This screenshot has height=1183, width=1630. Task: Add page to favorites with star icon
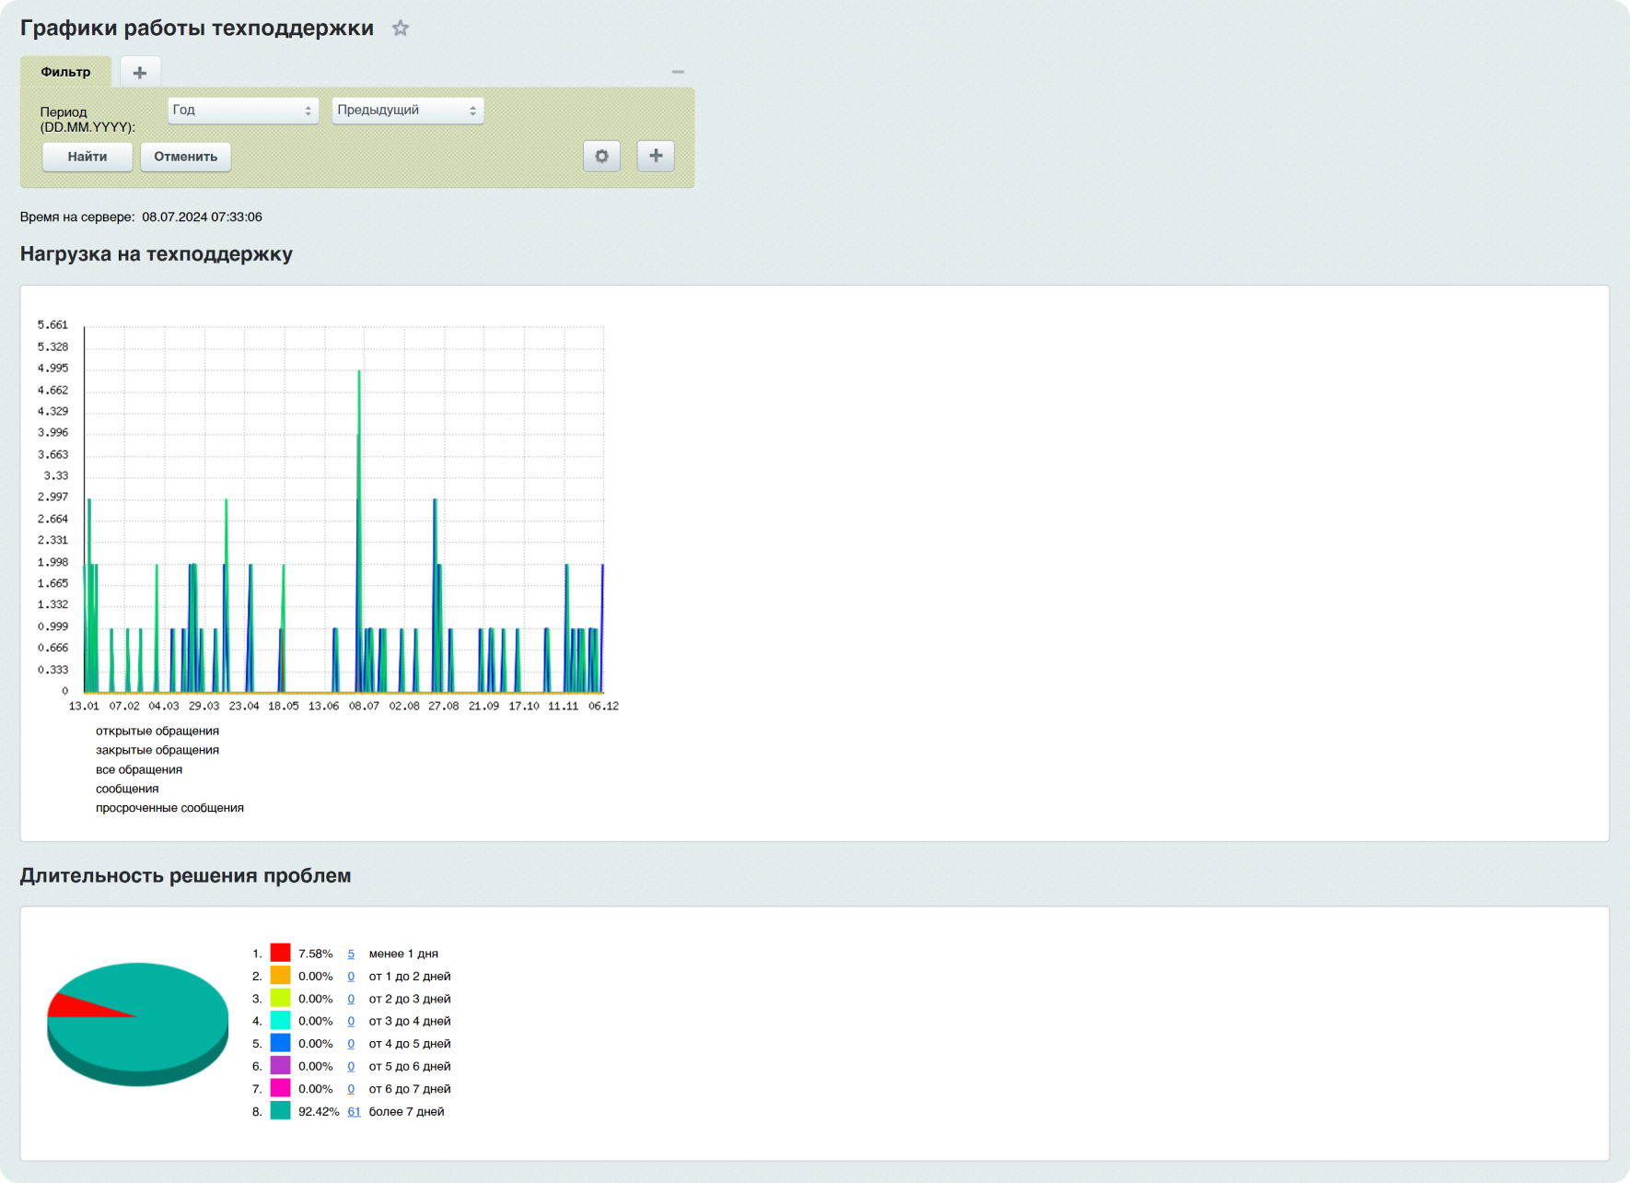point(400,29)
